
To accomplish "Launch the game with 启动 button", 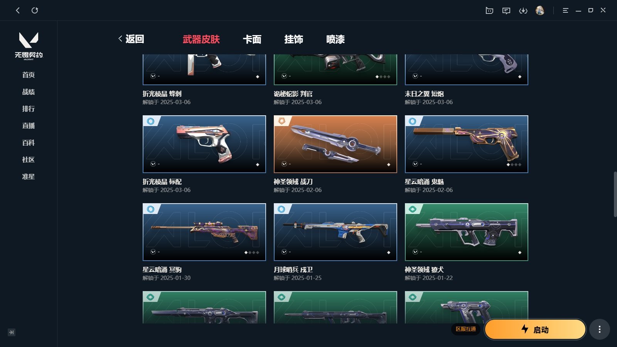I will click(x=535, y=329).
